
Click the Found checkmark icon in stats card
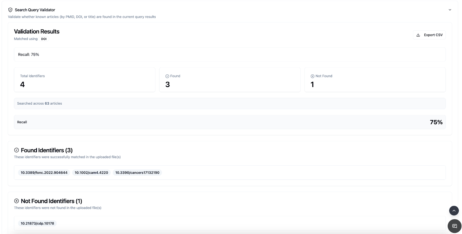(167, 76)
